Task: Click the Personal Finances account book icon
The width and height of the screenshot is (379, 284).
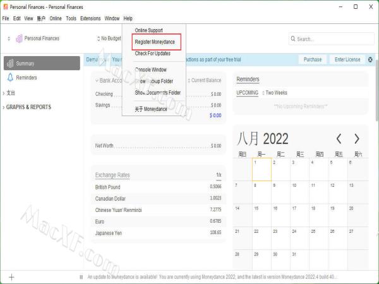Action: pos(18,38)
